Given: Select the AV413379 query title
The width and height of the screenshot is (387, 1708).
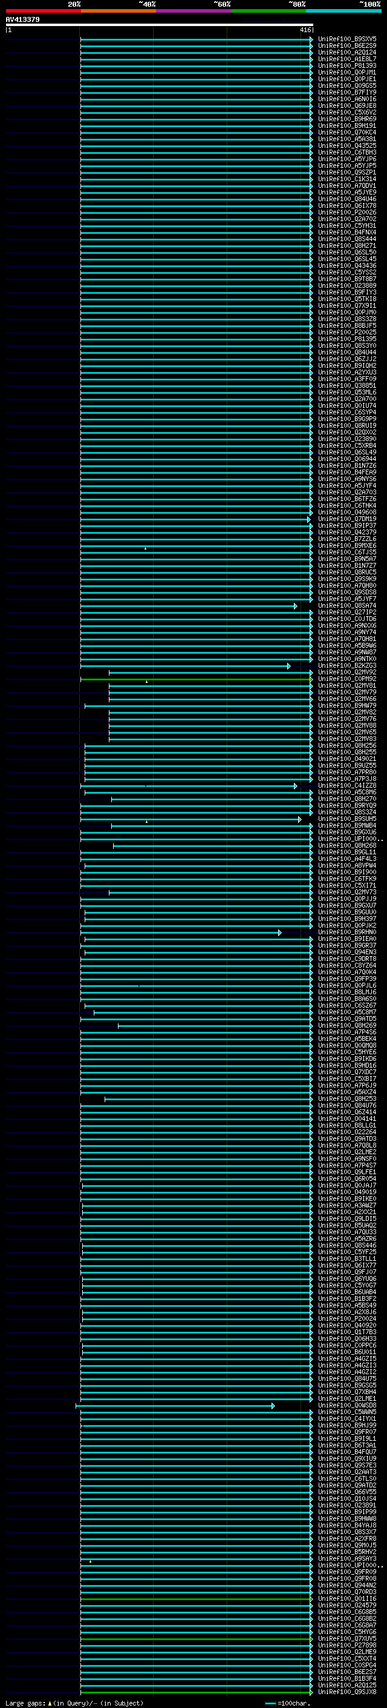Looking at the screenshot, I should click(x=22, y=19).
